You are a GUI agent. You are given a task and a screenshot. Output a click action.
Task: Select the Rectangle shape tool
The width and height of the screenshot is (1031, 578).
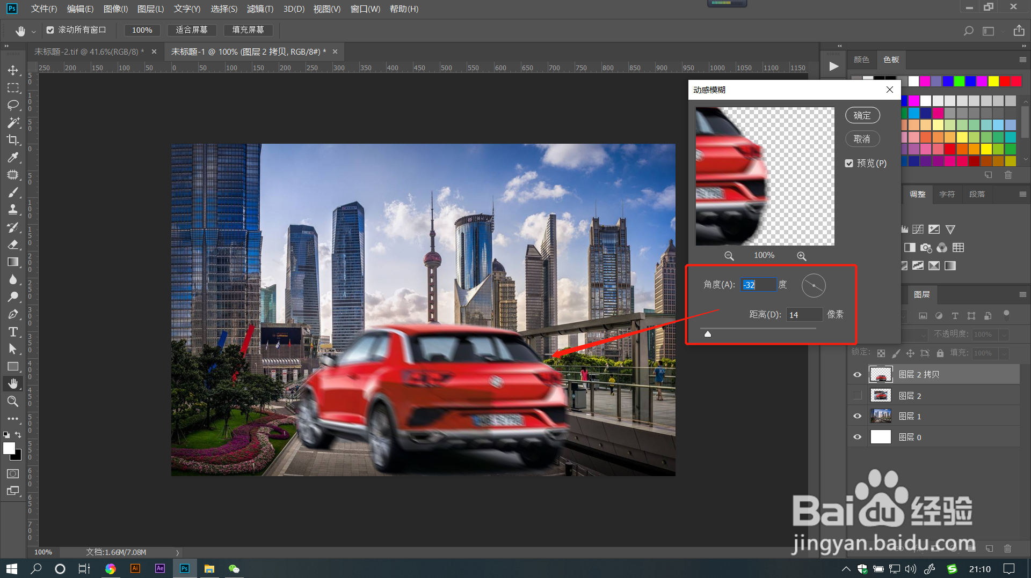point(13,367)
